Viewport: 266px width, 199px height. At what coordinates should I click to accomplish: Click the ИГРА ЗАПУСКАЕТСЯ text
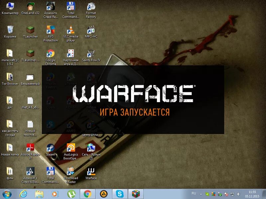point(135,112)
